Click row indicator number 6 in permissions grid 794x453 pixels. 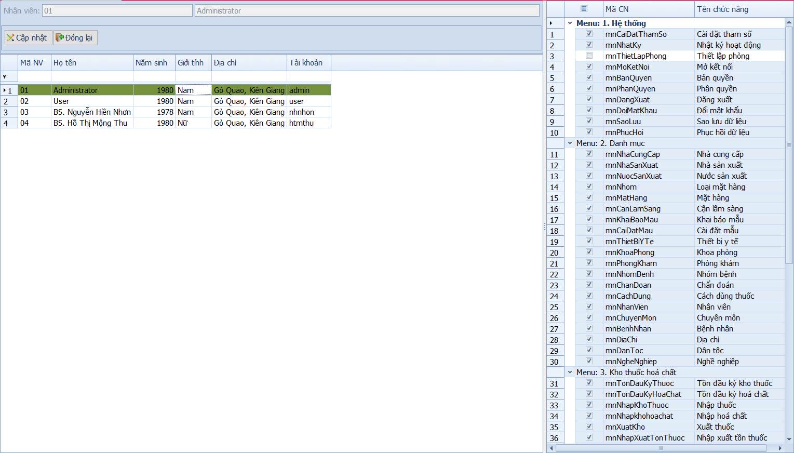[x=556, y=89]
